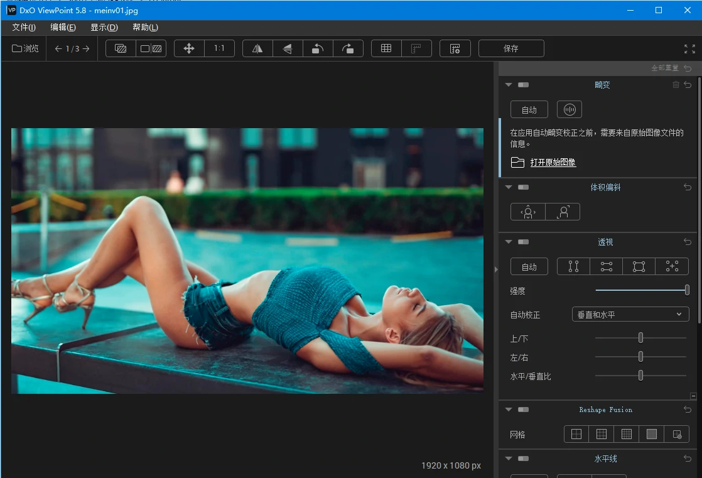Collapse the 透视 perspective panel section
Screen dimensions: 702x478
(509, 242)
